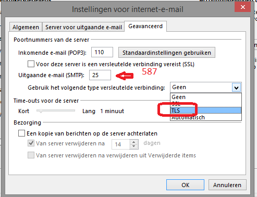Click the server time-out slider handle
Screen dimensions: 257x197
pos(41,111)
